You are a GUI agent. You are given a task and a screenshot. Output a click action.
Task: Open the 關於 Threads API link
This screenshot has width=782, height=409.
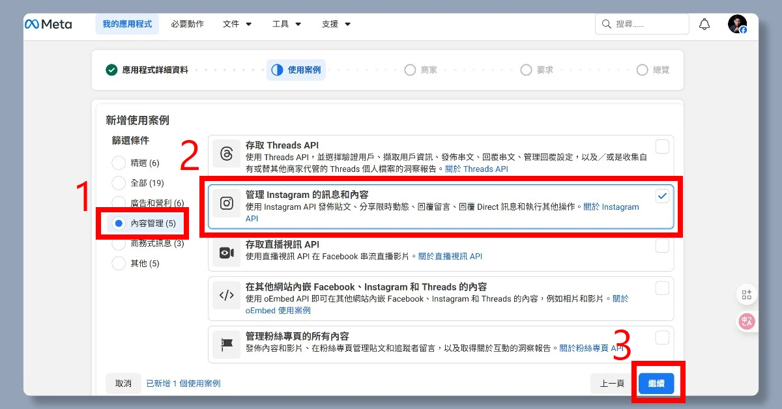pos(476,169)
